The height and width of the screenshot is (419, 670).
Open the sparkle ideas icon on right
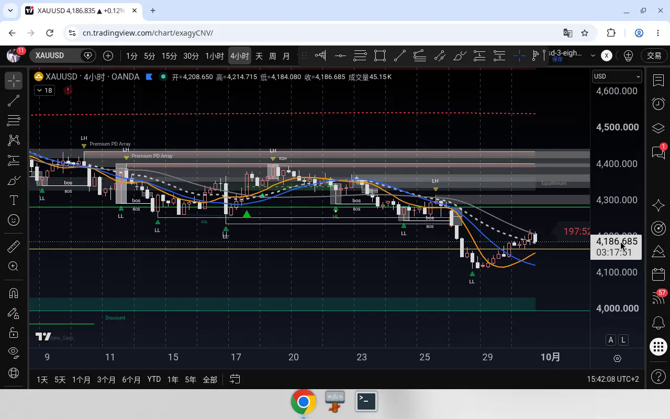click(658, 205)
